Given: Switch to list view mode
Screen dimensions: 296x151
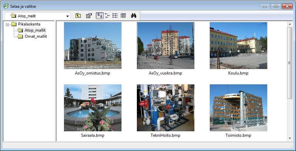Looking at the screenshot, I should click(115, 16).
